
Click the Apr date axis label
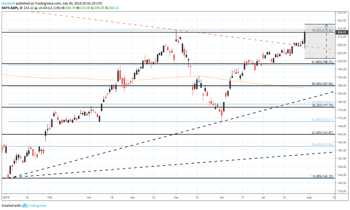pos(133,197)
